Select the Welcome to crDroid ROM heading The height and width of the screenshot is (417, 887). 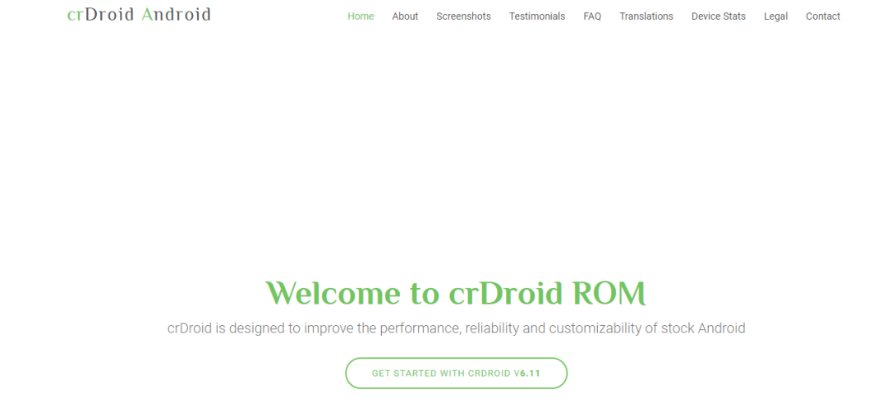456,293
